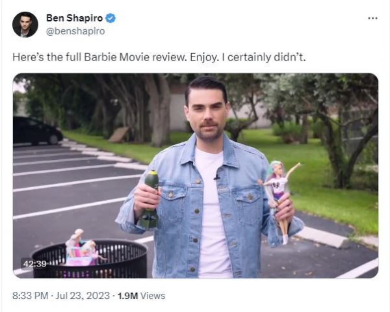Click the 1.9M view count number
The height and width of the screenshot is (312, 390).
[127, 296]
